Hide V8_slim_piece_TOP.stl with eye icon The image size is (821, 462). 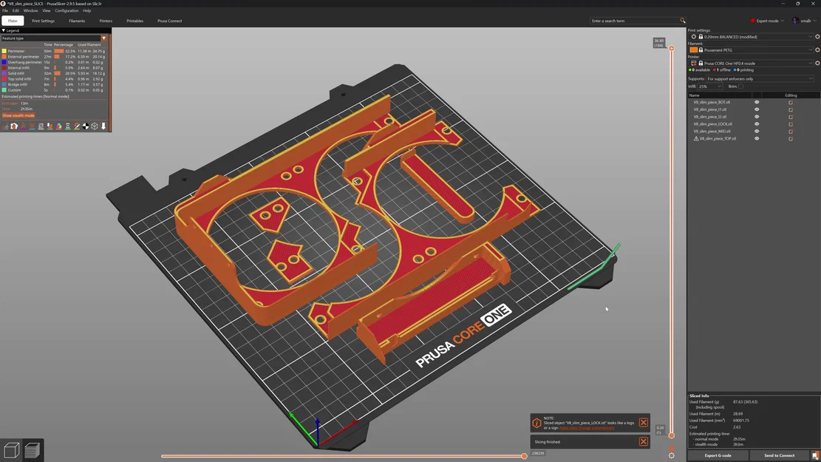(757, 139)
